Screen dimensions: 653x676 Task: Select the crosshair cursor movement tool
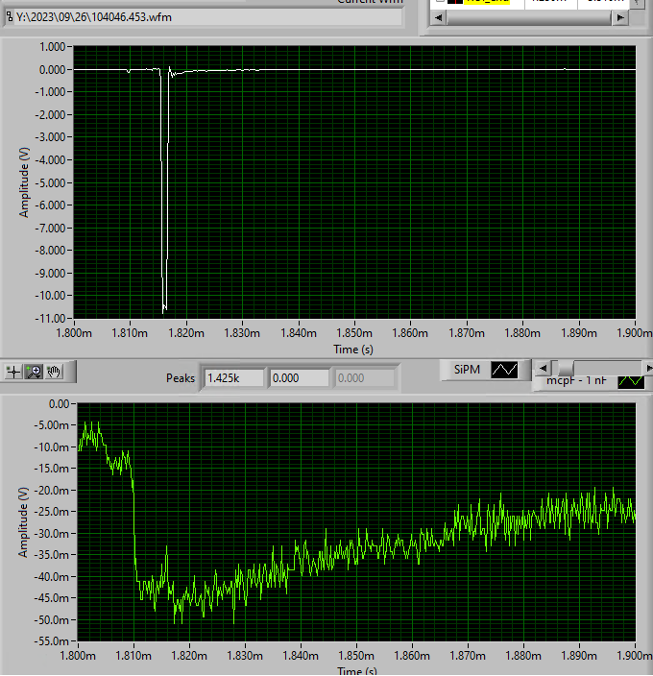[13, 372]
